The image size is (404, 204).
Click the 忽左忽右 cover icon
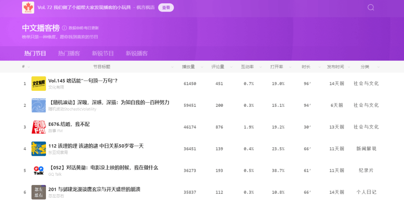39,192
